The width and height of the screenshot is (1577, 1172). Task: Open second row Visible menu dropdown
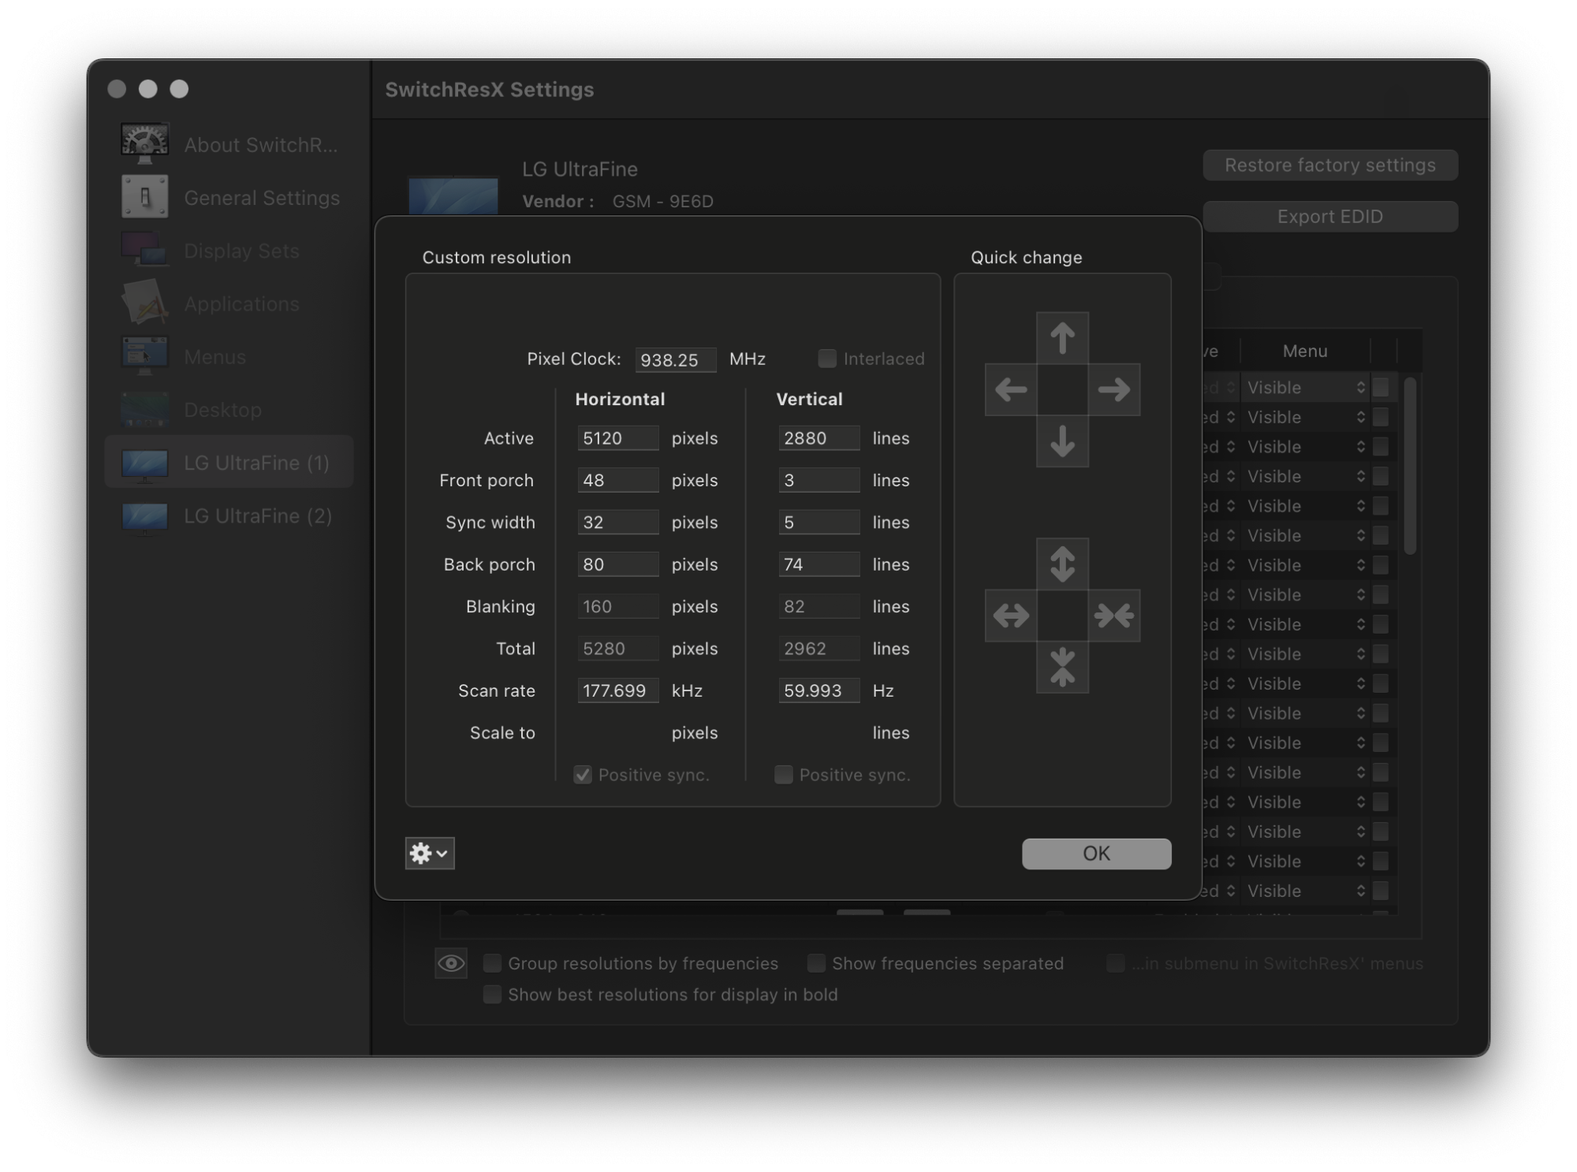1306,417
